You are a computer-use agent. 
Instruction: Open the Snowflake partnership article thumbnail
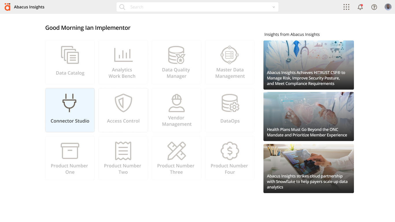[309, 169]
